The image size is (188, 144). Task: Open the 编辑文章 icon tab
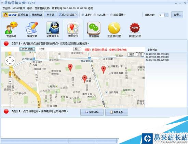pos(32,30)
